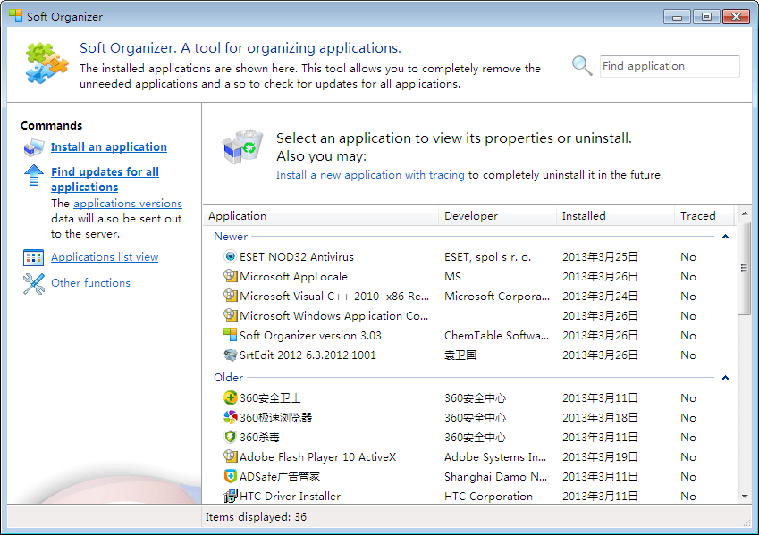The image size is (759, 535).
Task: Open Applications list view link
Action: tap(105, 257)
